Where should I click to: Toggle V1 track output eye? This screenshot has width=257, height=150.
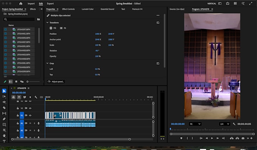tap(30, 115)
